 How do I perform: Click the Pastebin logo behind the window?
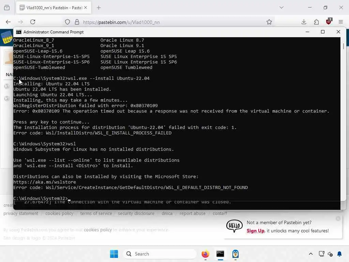click(7, 37)
